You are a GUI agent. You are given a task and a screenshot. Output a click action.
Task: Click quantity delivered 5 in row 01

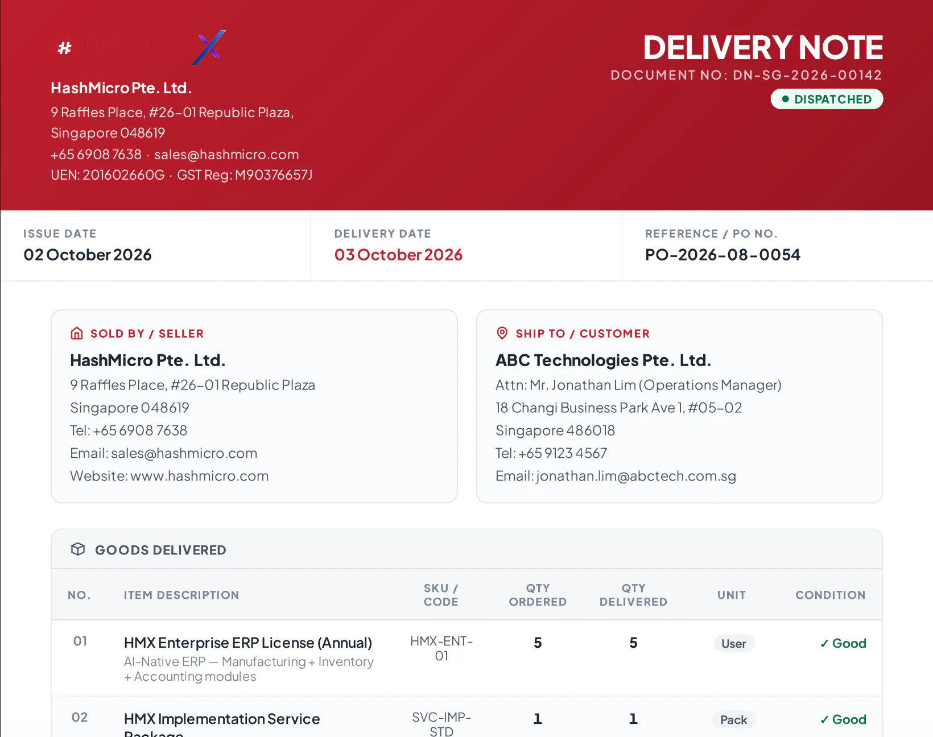(633, 643)
